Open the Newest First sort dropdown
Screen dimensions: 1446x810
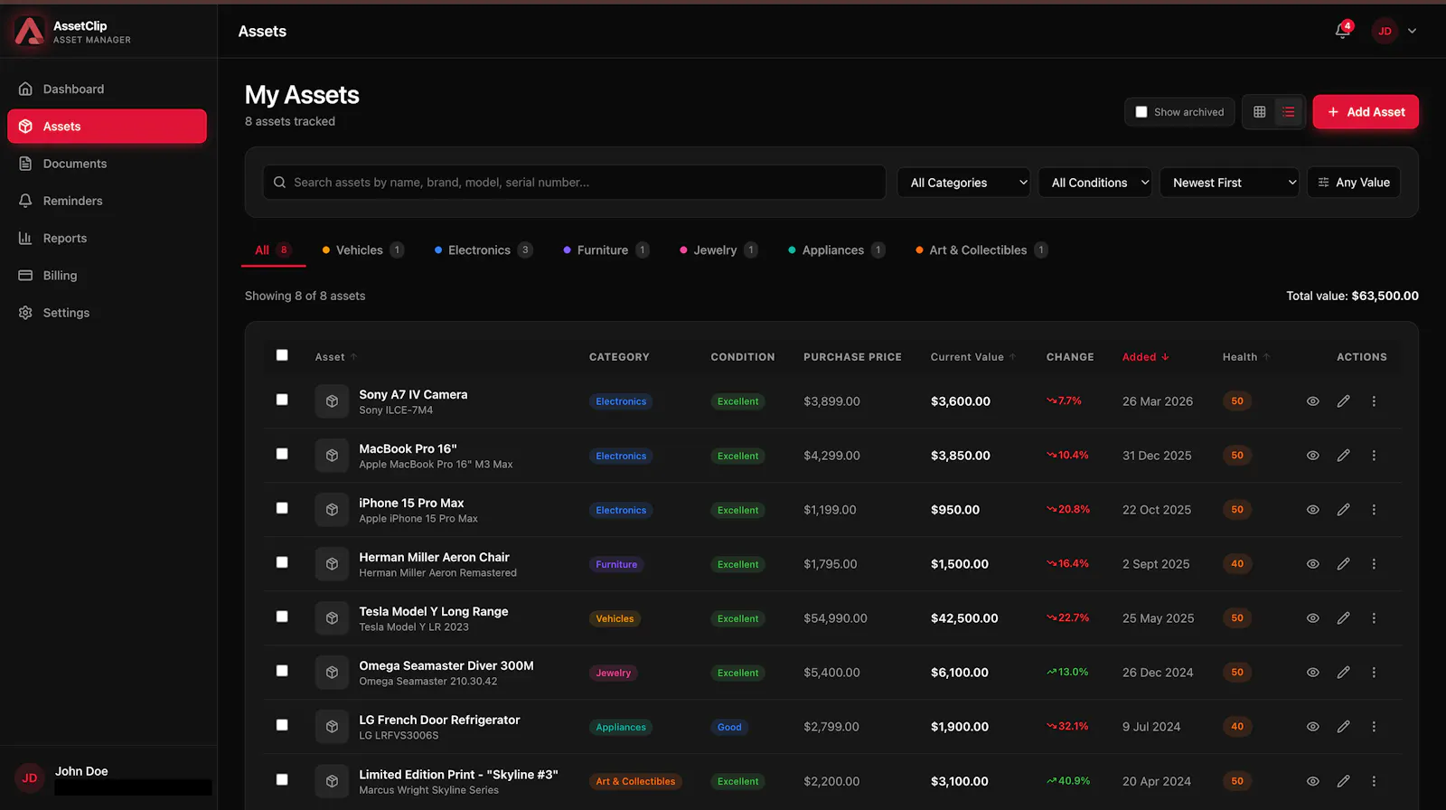[1229, 183]
